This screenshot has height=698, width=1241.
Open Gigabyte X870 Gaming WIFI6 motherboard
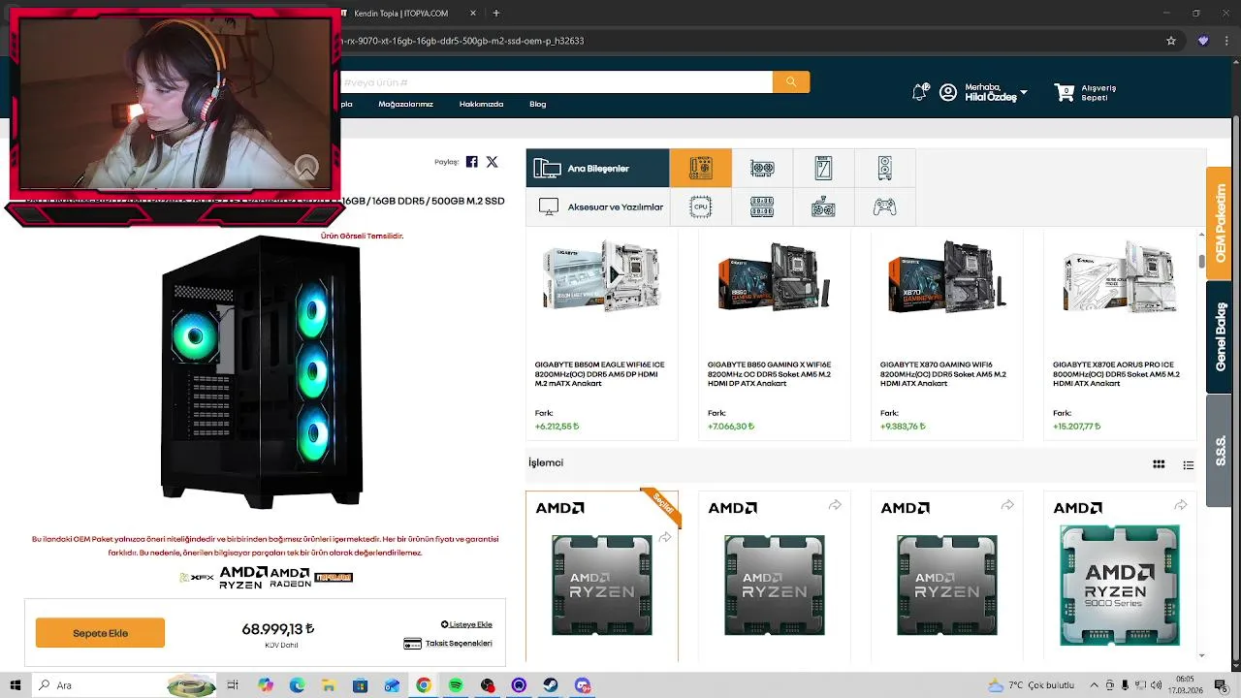(x=943, y=374)
